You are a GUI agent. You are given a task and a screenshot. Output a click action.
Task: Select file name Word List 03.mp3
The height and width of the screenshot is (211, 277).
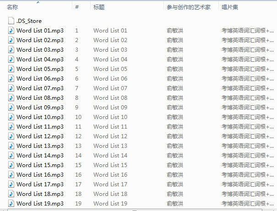pyautogui.click(x=40, y=50)
